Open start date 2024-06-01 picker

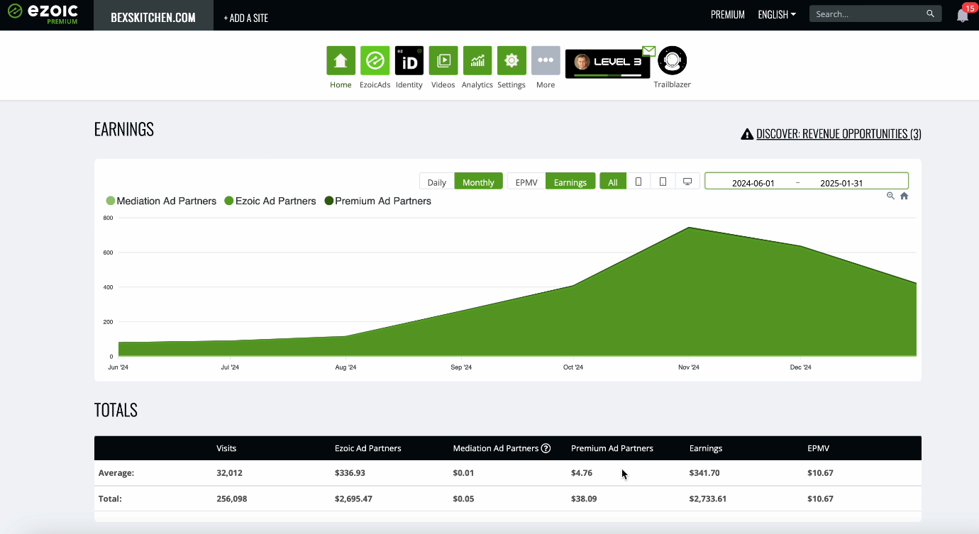[x=753, y=182]
